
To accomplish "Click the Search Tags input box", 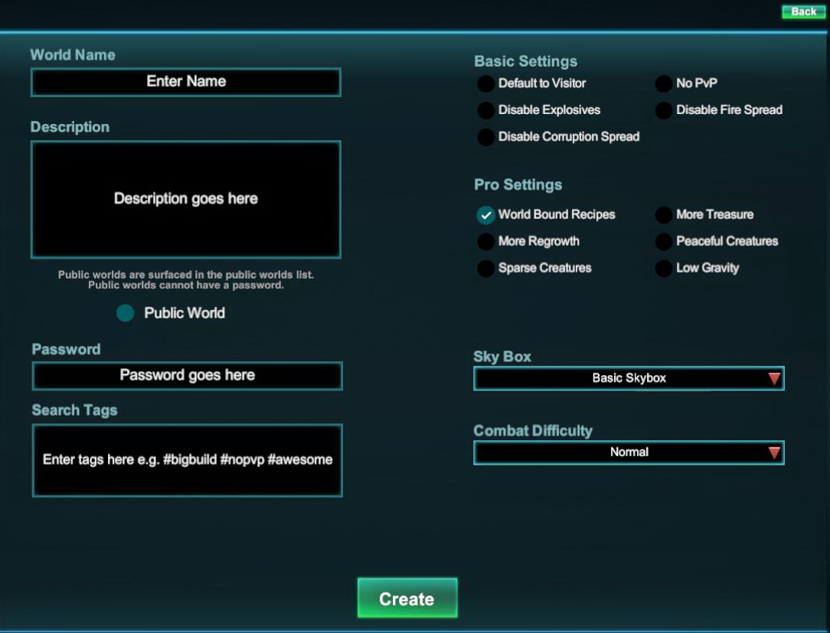I will pyautogui.click(x=188, y=461).
